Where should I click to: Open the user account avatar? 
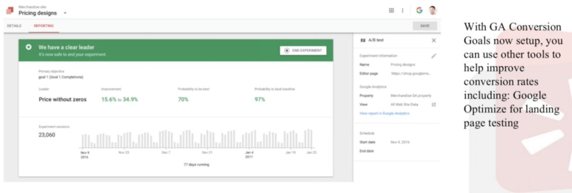(x=433, y=10)
